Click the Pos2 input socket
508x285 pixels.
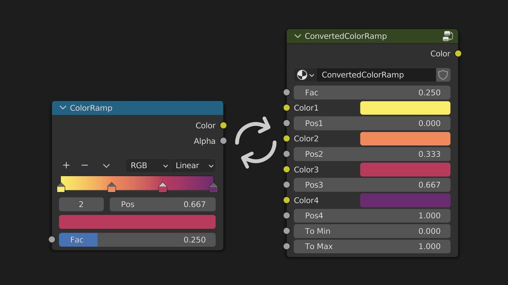tap(287, 154)
